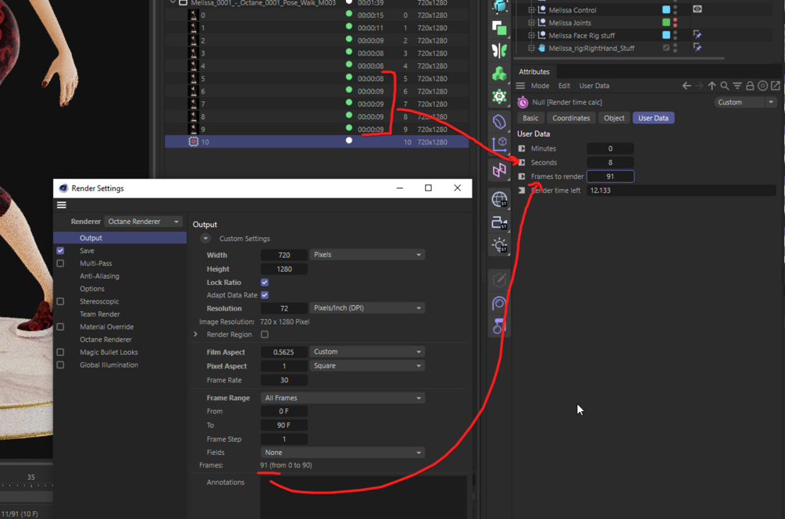Click the pin tag on Melissa Face Rig stuff
The height and width of the screenshot is (519, 785).
[698, 34]
